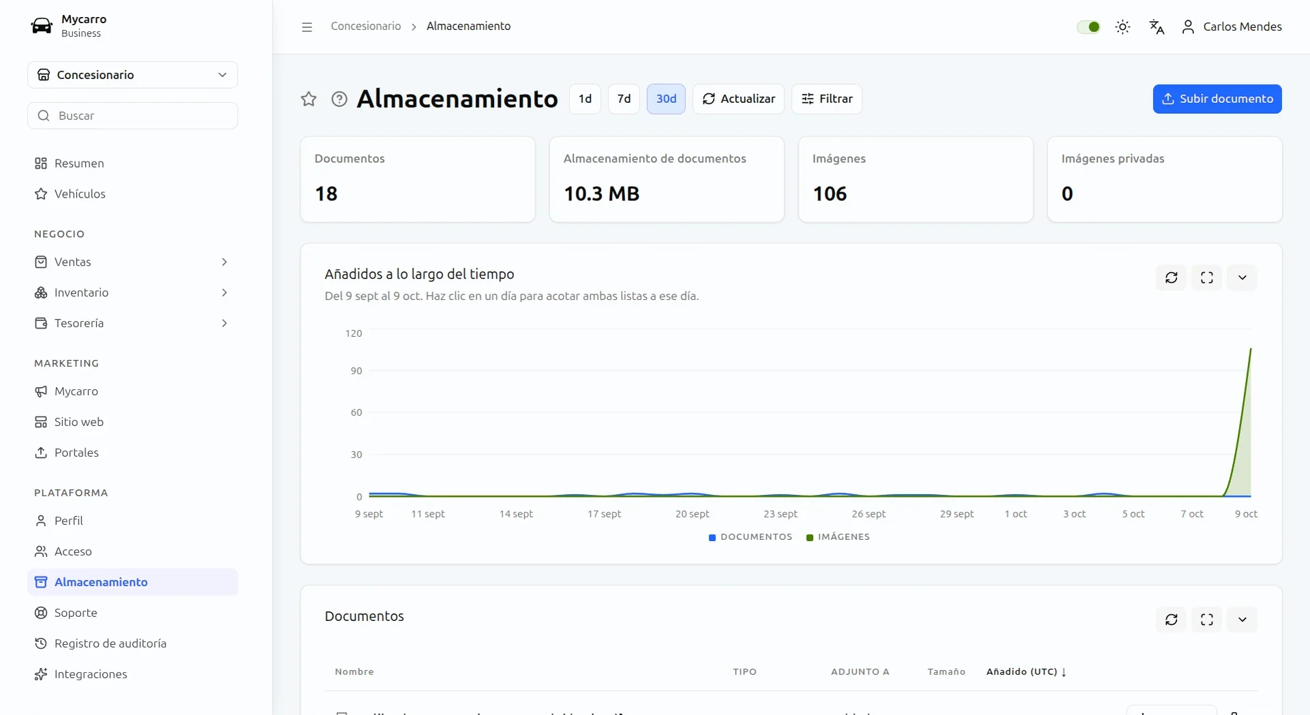Expand the Documentos panel to fullscreen
Image resolution: width=1310 pixels, height=715 pixels.
(x=1207, y=620)
